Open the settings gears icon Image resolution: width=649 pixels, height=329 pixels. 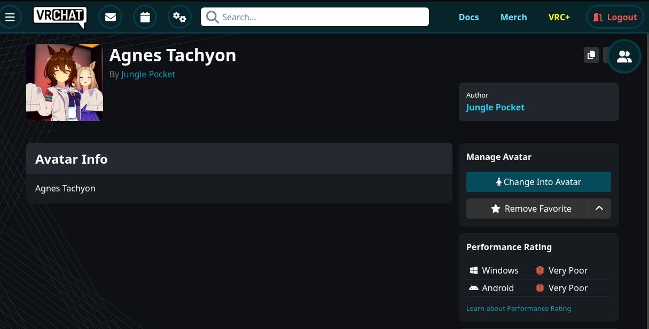[179, 17]
